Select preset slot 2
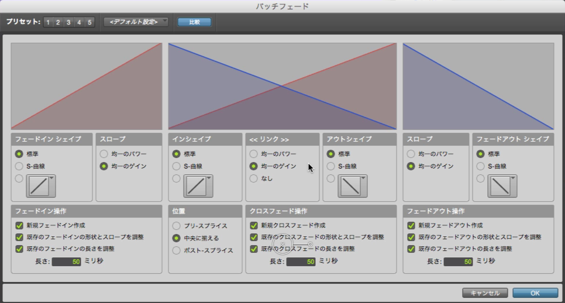This screenshot has width=565, height=303. click(58, 22)
